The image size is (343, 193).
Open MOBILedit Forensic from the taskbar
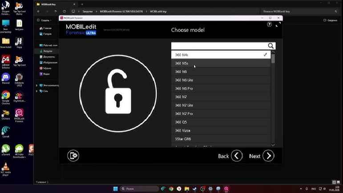(226, 189)
